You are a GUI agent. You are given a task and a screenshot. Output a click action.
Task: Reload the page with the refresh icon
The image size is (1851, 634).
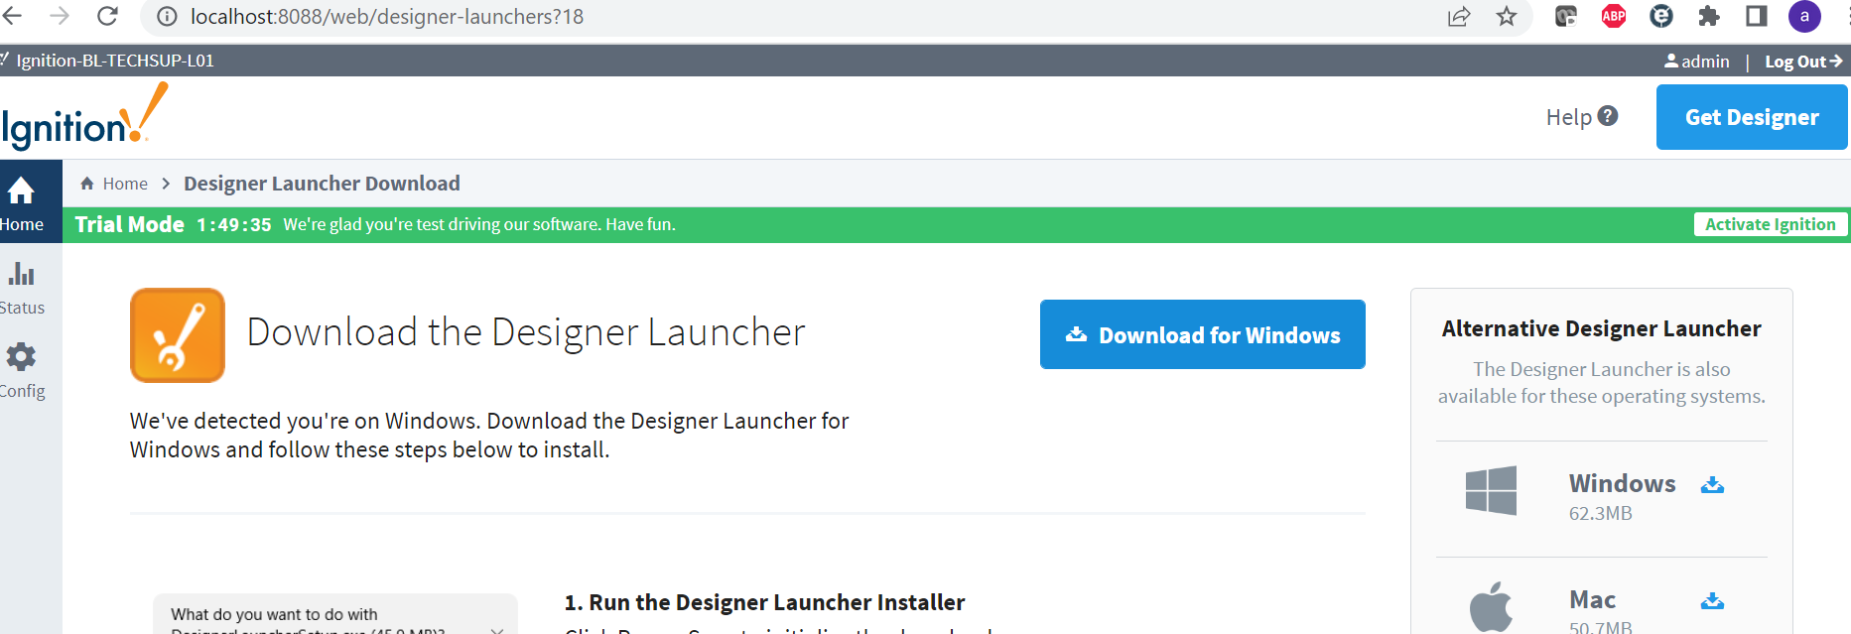pyautogui.click(x=107, y=16)
